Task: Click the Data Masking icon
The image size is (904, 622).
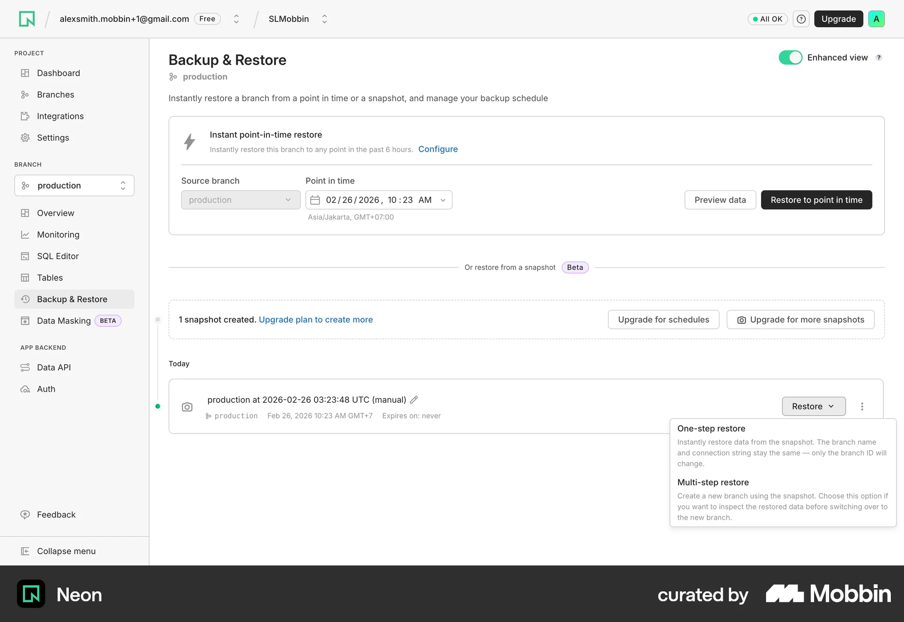Action: coord(25,321)
